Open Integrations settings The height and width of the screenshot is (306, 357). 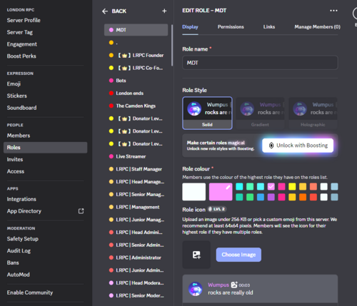[45, 199]
